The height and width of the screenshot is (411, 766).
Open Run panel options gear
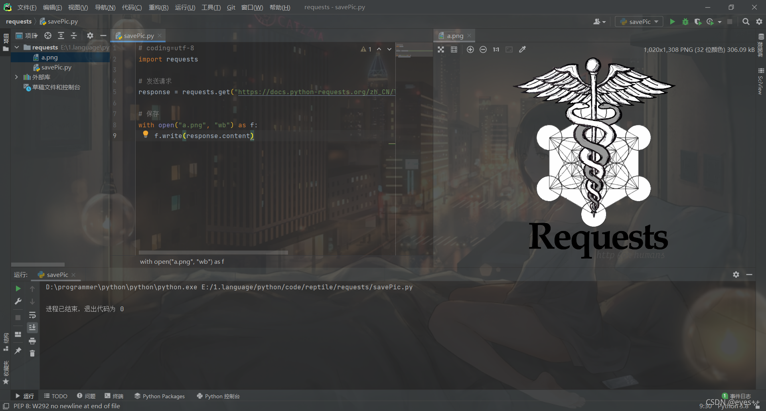coord(736,275)
